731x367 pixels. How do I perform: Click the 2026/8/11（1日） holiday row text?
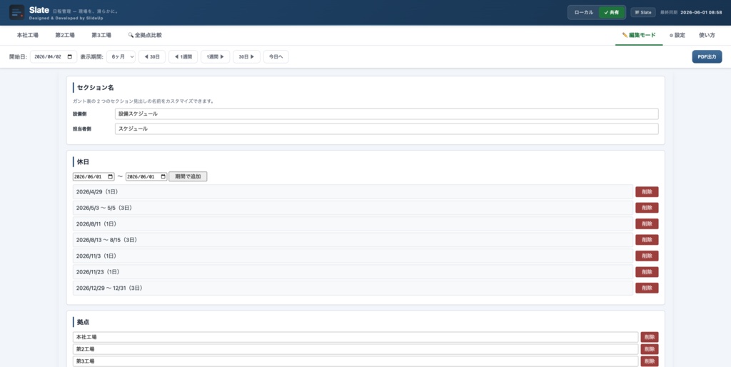(96, 223)
